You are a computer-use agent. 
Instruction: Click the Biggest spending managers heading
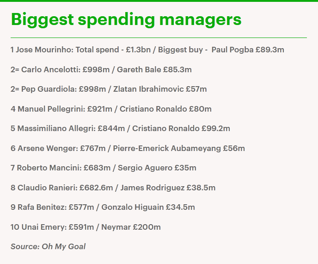coord(126,20)
